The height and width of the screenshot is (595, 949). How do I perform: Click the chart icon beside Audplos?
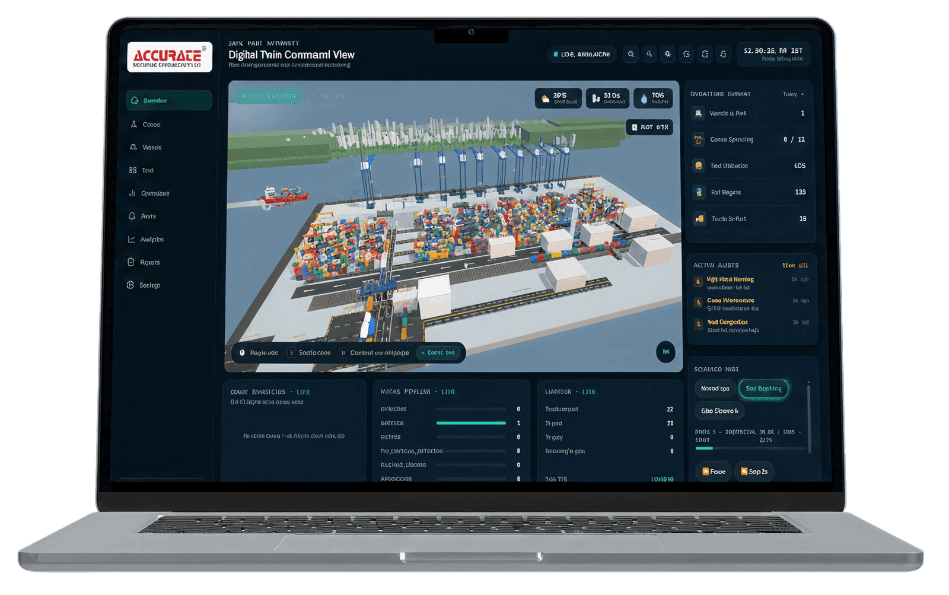pos(132,240)
